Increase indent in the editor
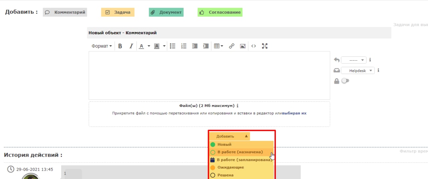 click(x=206, y=46)
